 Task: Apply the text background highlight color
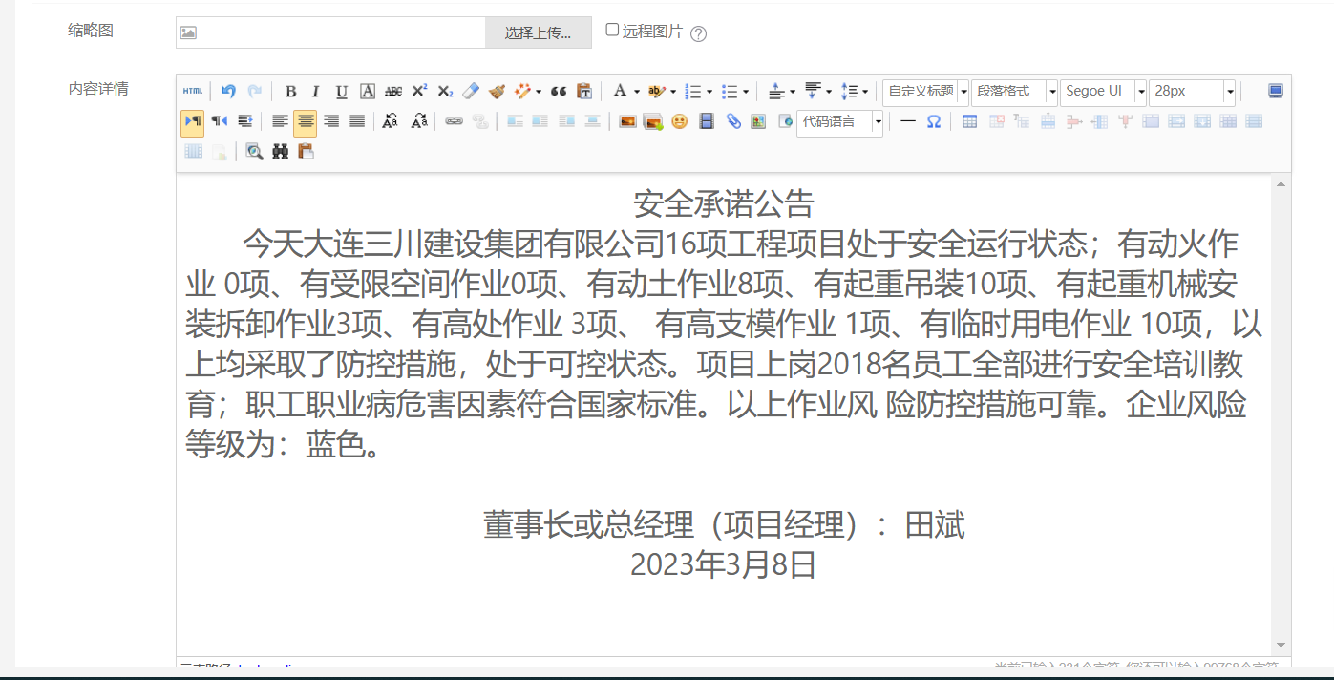656,92
